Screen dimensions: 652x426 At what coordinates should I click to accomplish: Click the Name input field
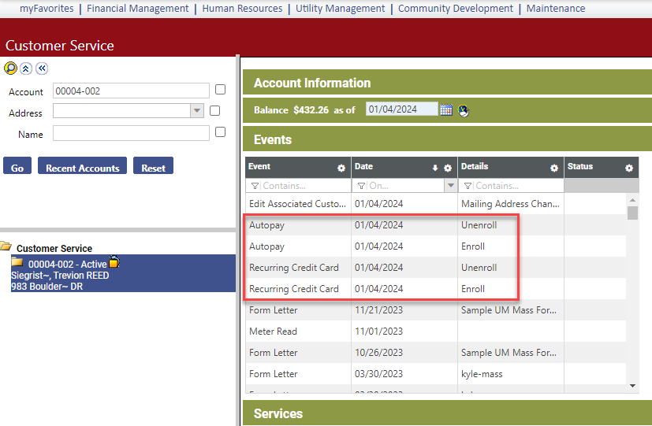pyautogui.click(x=131, y=133)
